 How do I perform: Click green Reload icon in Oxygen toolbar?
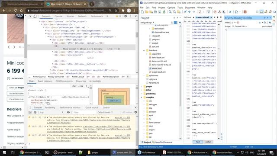[164, 12]
